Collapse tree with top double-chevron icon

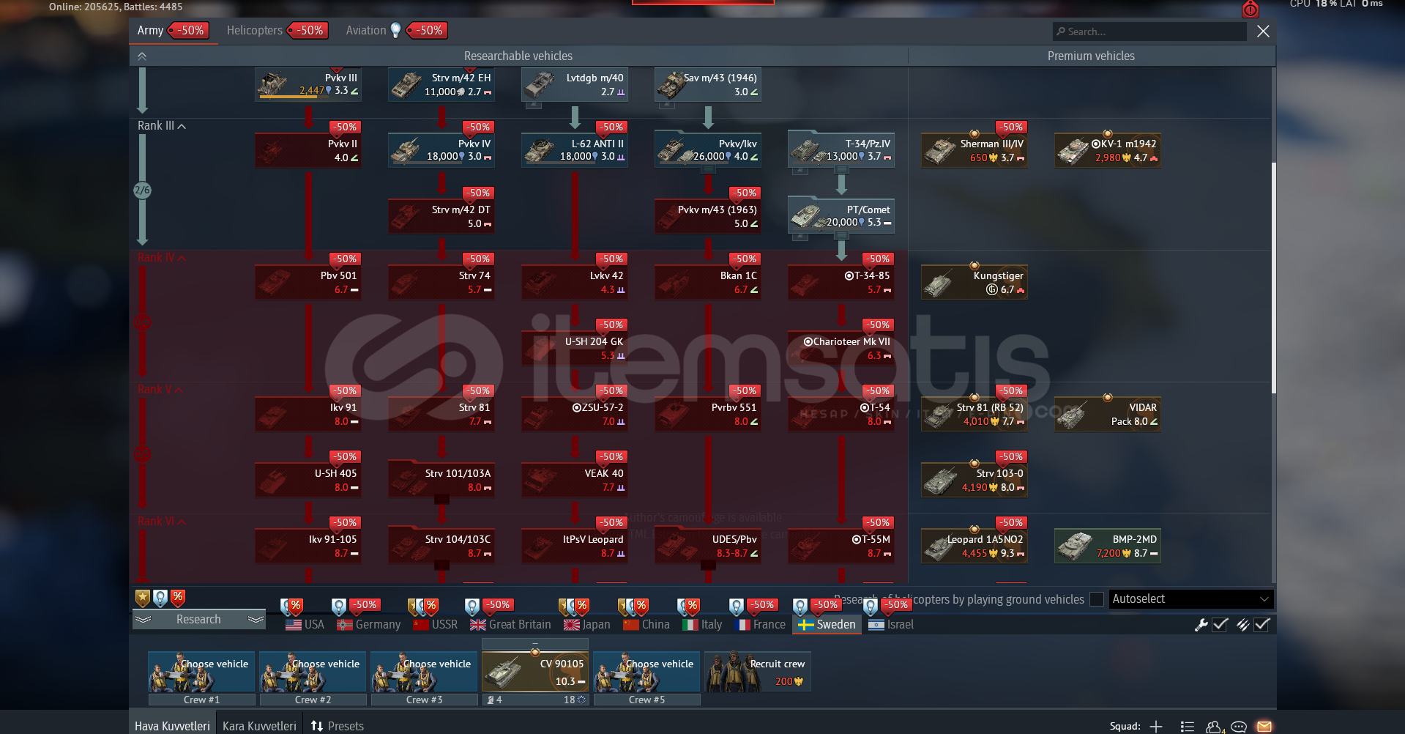coord(142,56)
